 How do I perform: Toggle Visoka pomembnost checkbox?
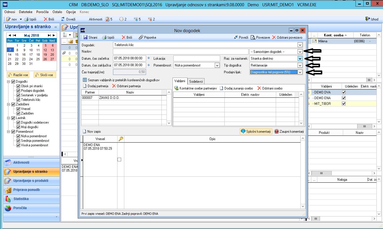(19, 145)
